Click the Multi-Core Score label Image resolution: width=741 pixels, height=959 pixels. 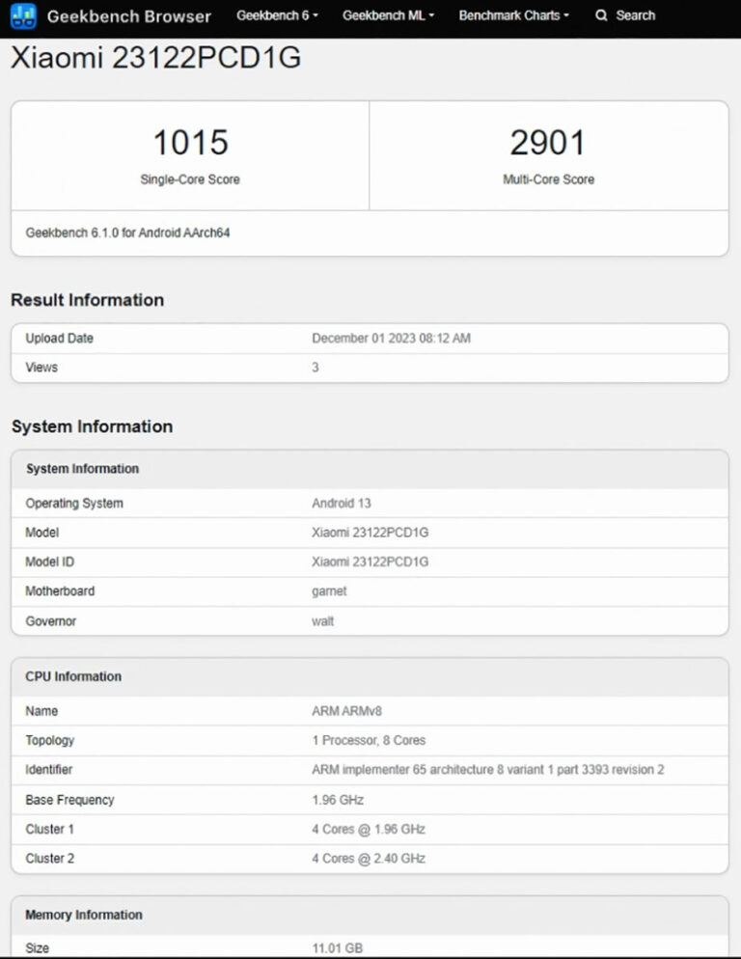tap(548, 179)
